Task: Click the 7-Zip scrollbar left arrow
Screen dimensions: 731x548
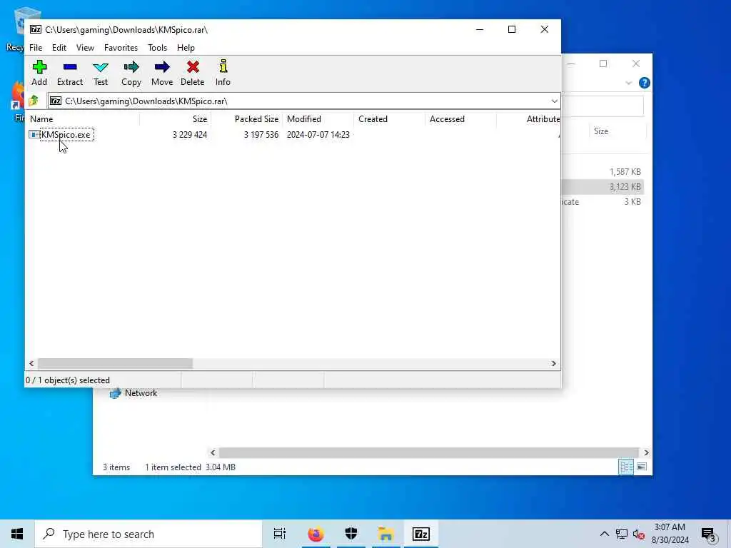Action: tap(31, 363)
